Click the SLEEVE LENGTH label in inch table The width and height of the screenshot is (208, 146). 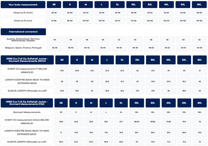coord(27,91)
